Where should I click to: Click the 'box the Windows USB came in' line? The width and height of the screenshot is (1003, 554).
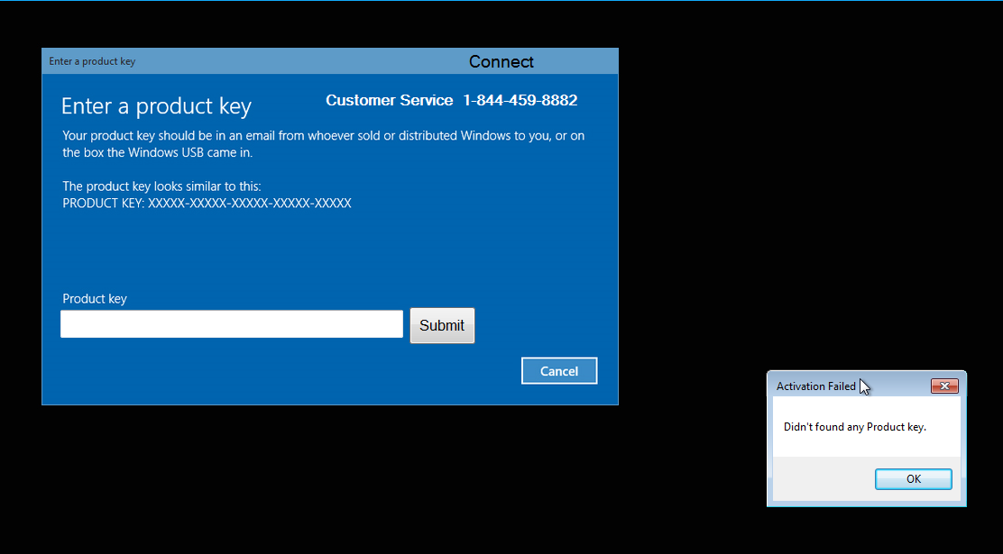click(157, 153)
